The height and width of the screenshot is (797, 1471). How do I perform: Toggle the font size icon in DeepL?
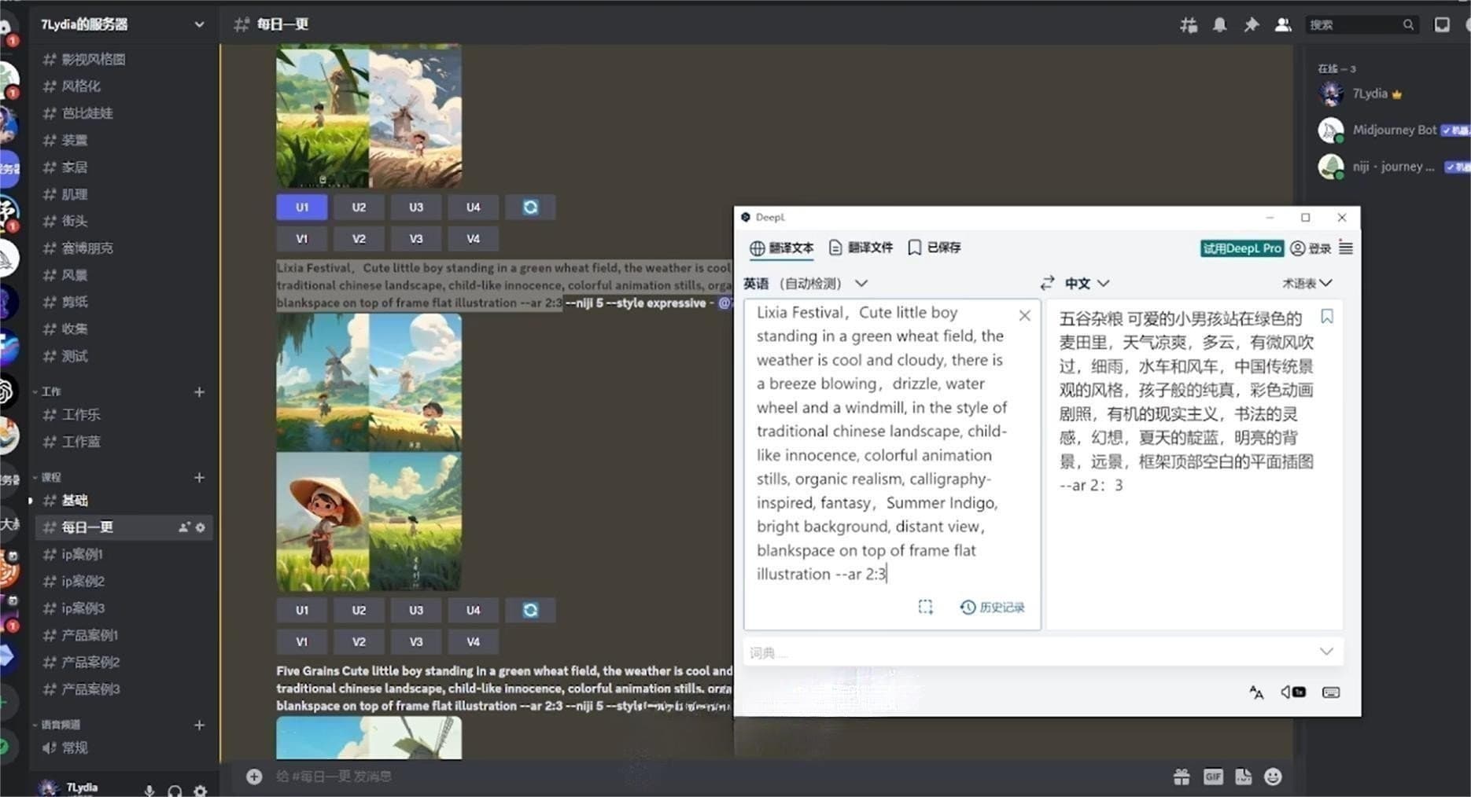pos(1256,692)
